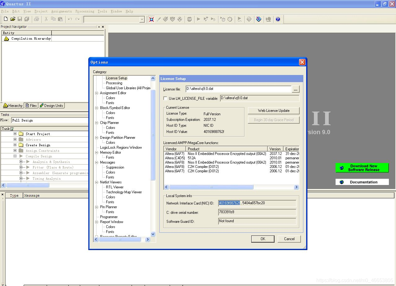
Task: Expand the Start Project task folder
Action: (x=15, y=134)
